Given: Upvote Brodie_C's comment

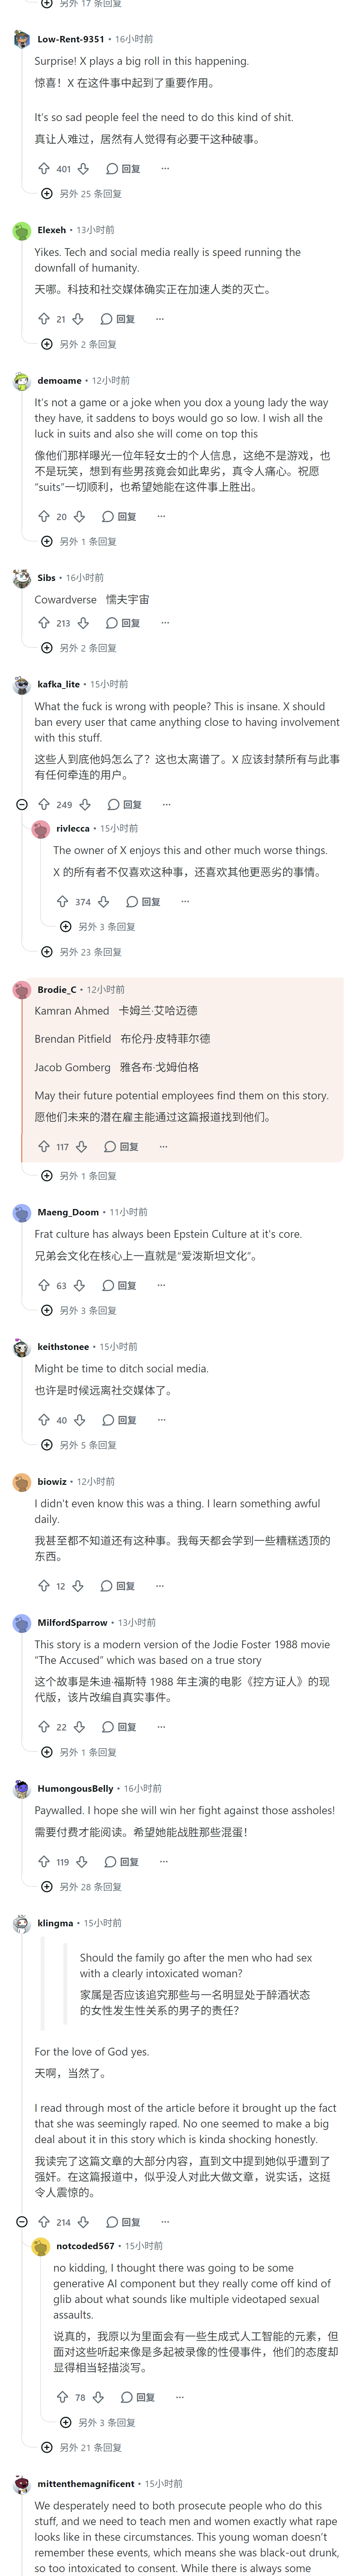Looking at the screenshot, I should tap(43, 1146).
